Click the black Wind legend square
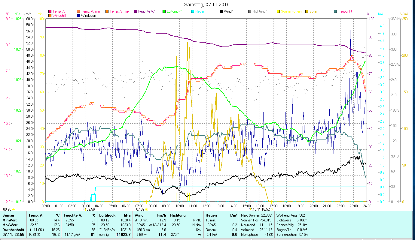415x240 pixels. tap(221, 12)
